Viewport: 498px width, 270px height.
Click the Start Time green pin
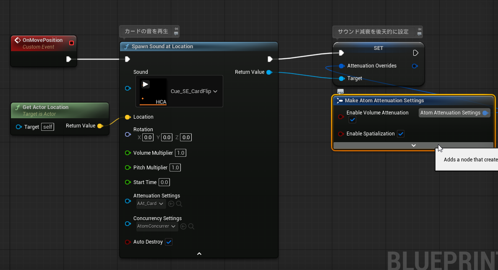click(x=128, y=182)
